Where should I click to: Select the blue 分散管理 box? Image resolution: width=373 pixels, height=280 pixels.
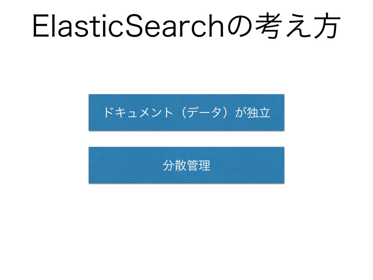pos(186,165)
